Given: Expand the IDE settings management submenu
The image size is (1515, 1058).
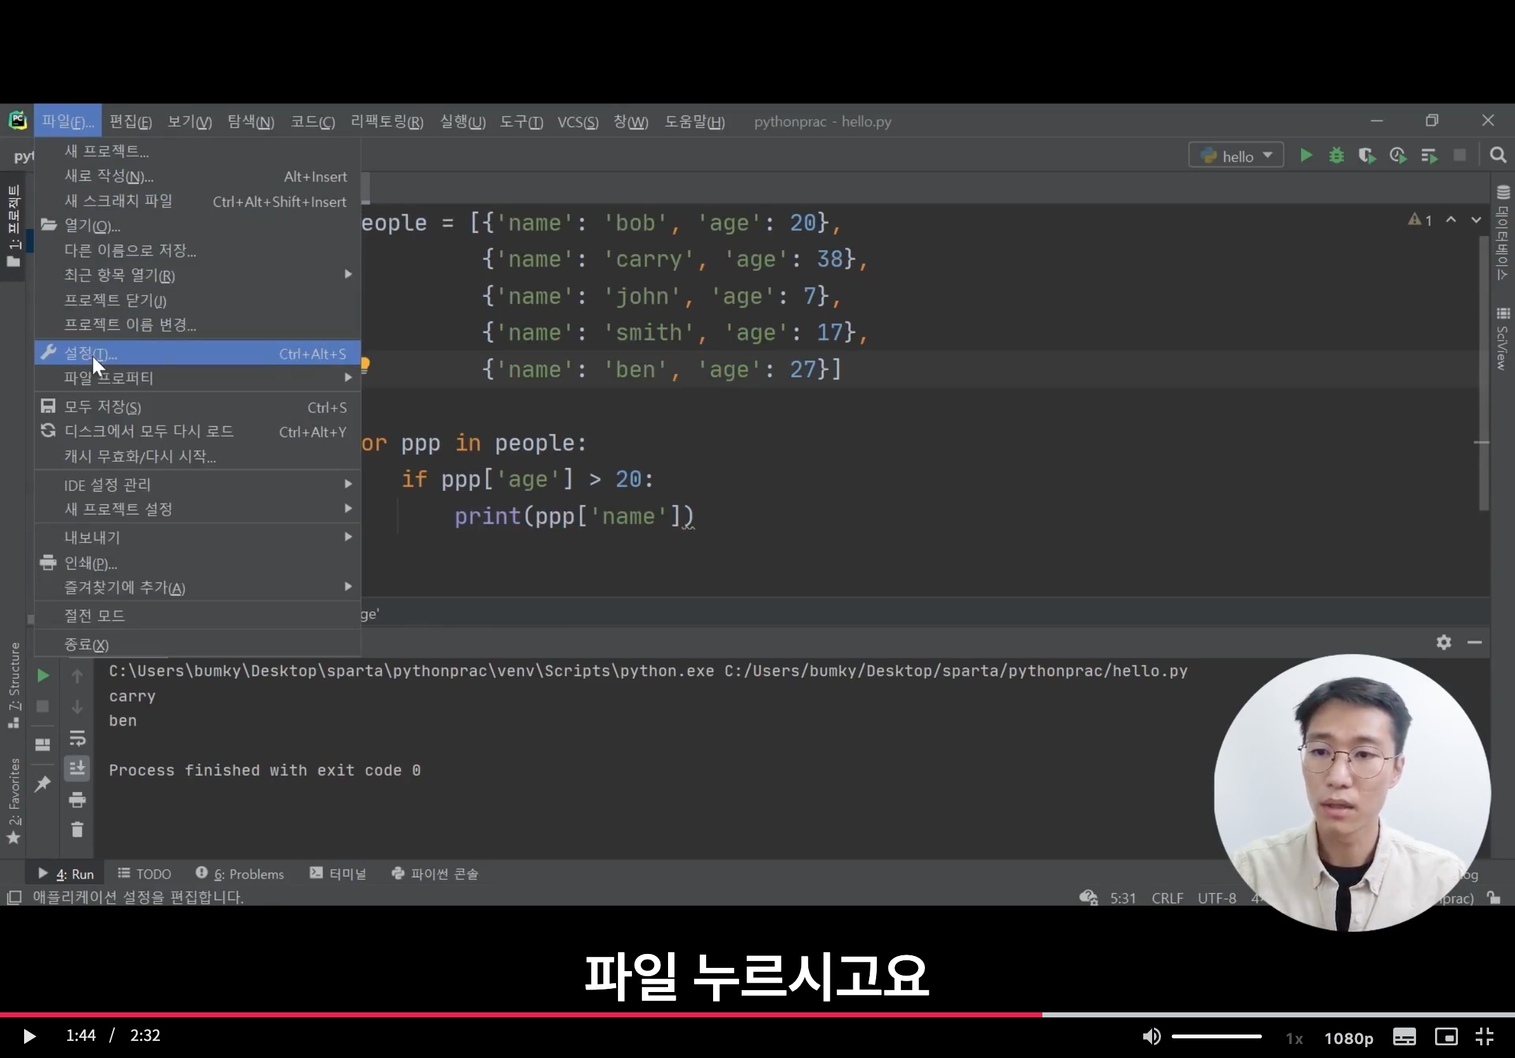Looking at the screenshot, I should pos(197,485).
